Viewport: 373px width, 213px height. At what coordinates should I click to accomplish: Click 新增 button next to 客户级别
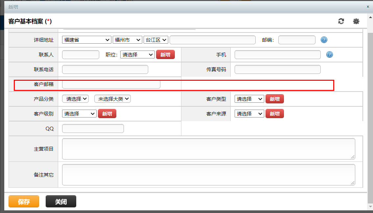[x=107, y=114]
